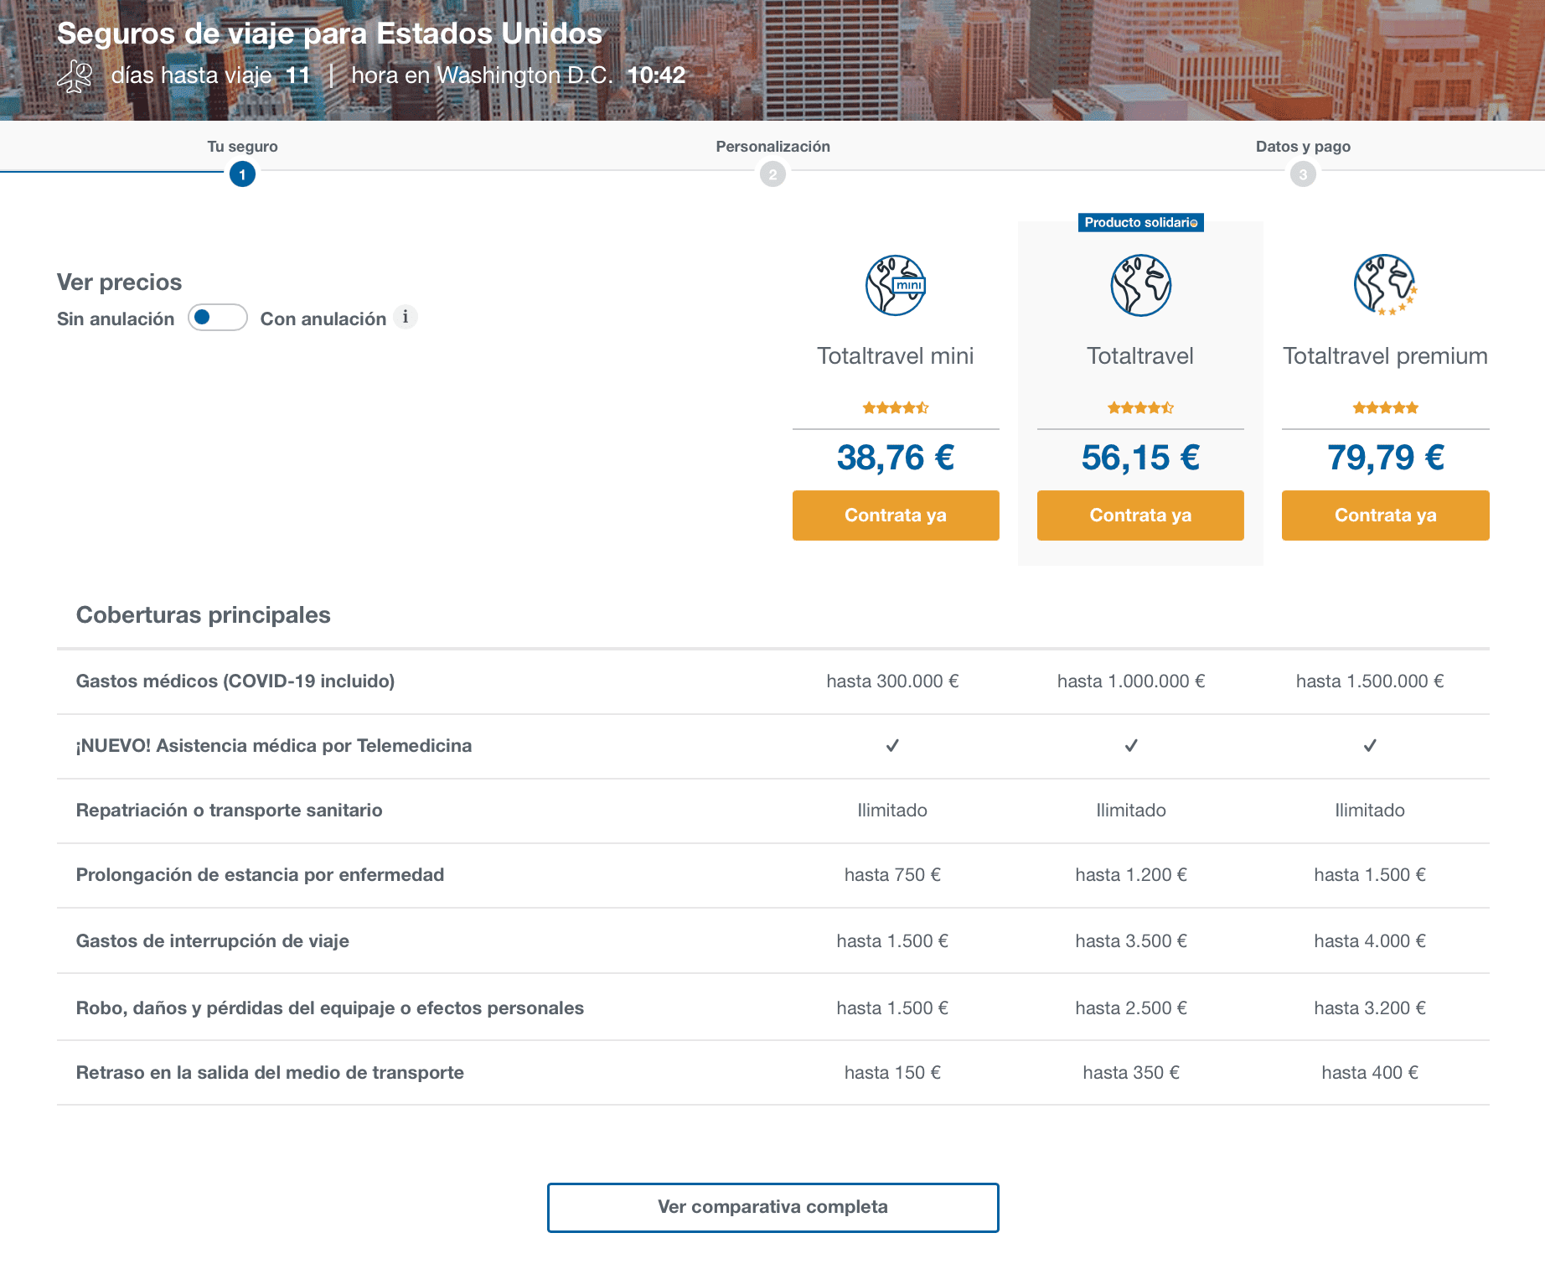Click the Producto solidario badge

tap(1140, 222)
